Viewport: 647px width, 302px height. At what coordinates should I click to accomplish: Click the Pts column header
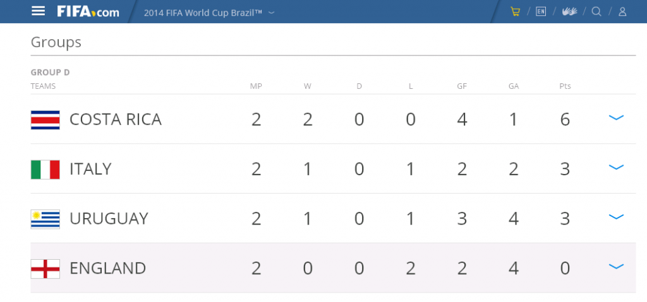point(565,86)
